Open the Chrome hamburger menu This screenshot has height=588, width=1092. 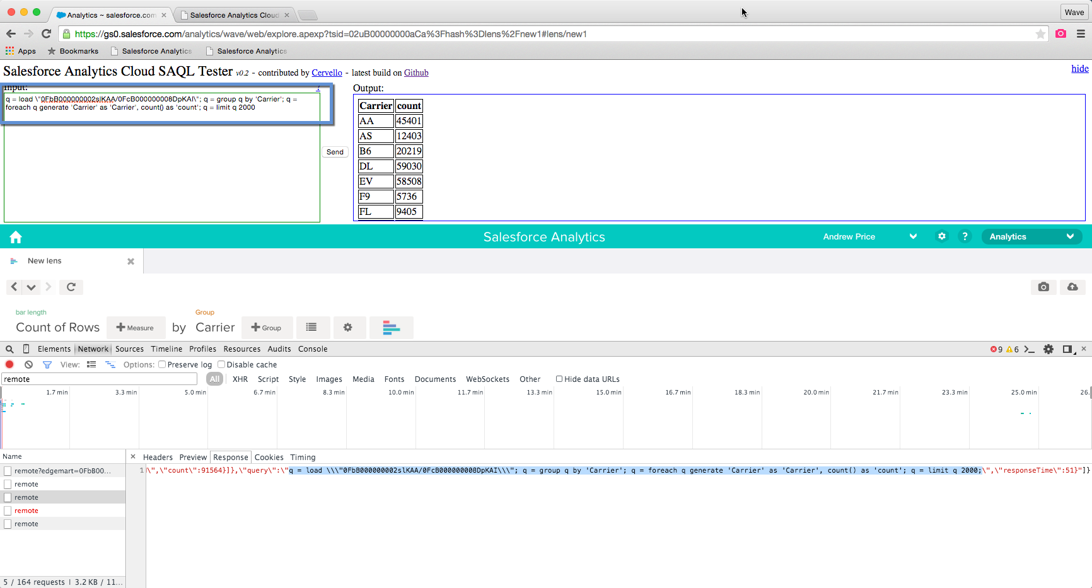click(x=1081, y=34)
